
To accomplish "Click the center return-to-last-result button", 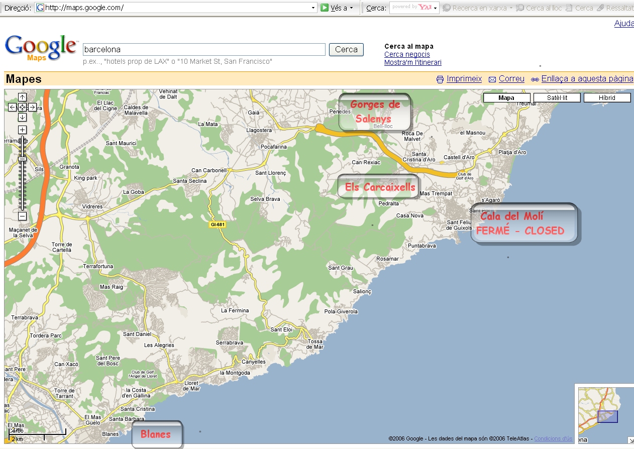I will click(22, 107).
